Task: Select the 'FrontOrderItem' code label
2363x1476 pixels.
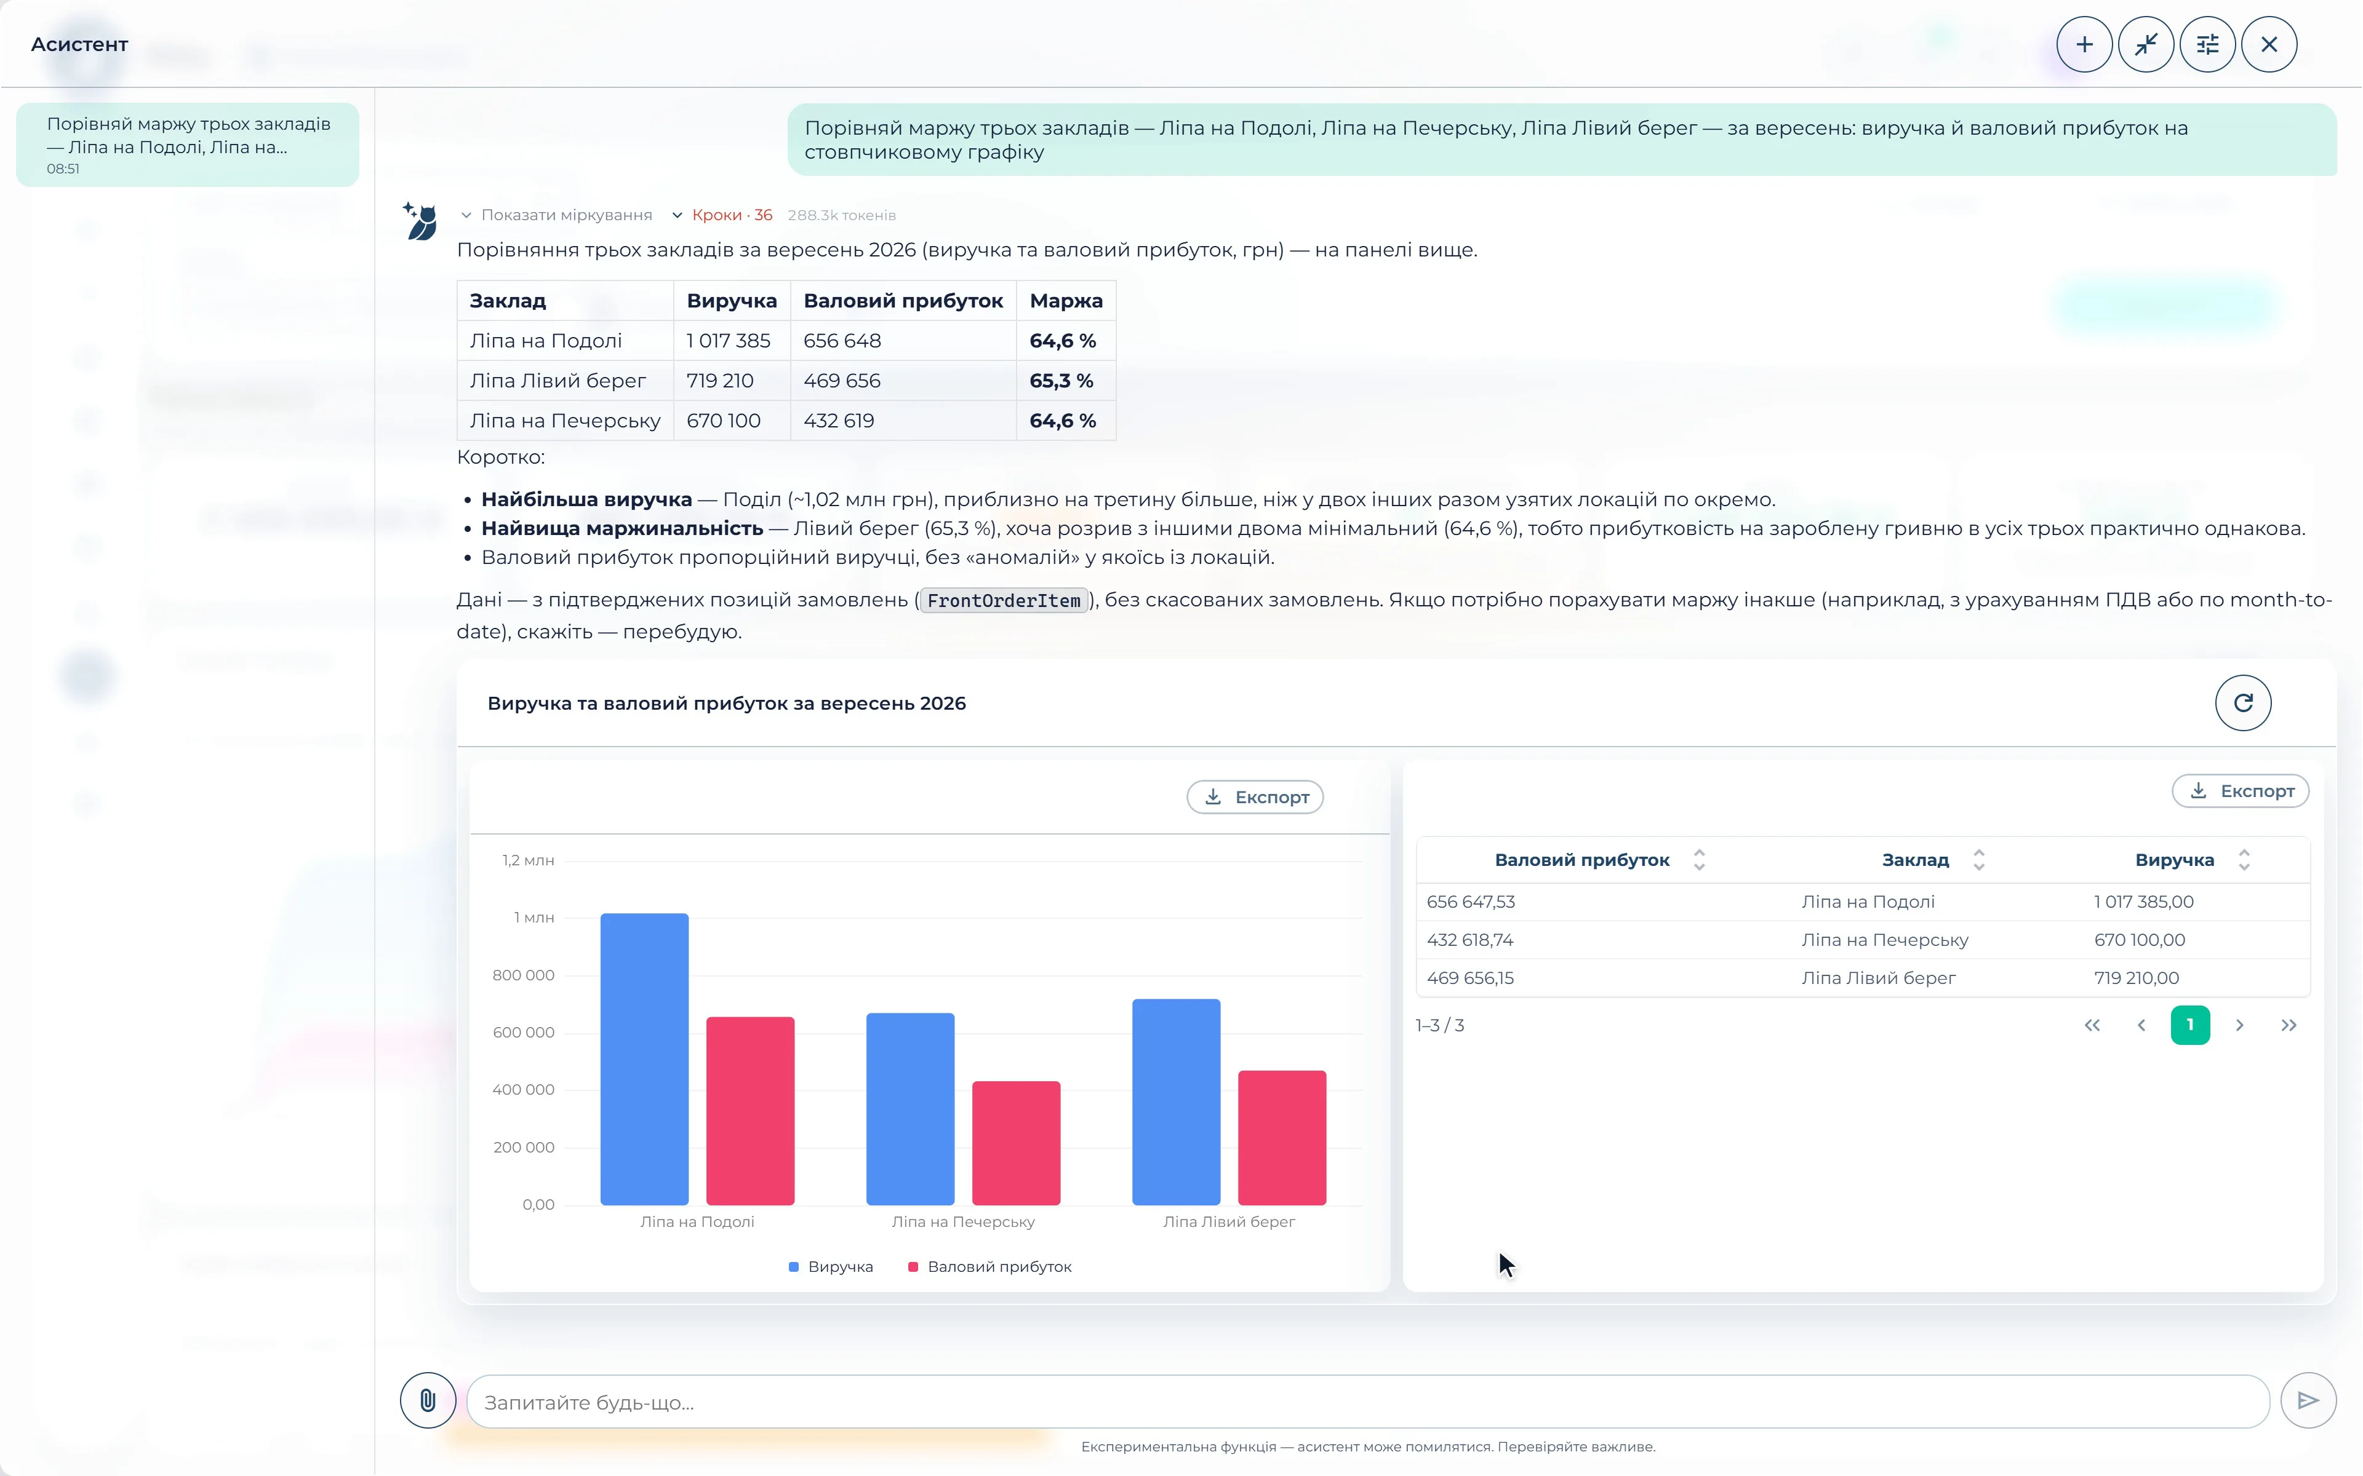Action: (x=1004, y=601)
